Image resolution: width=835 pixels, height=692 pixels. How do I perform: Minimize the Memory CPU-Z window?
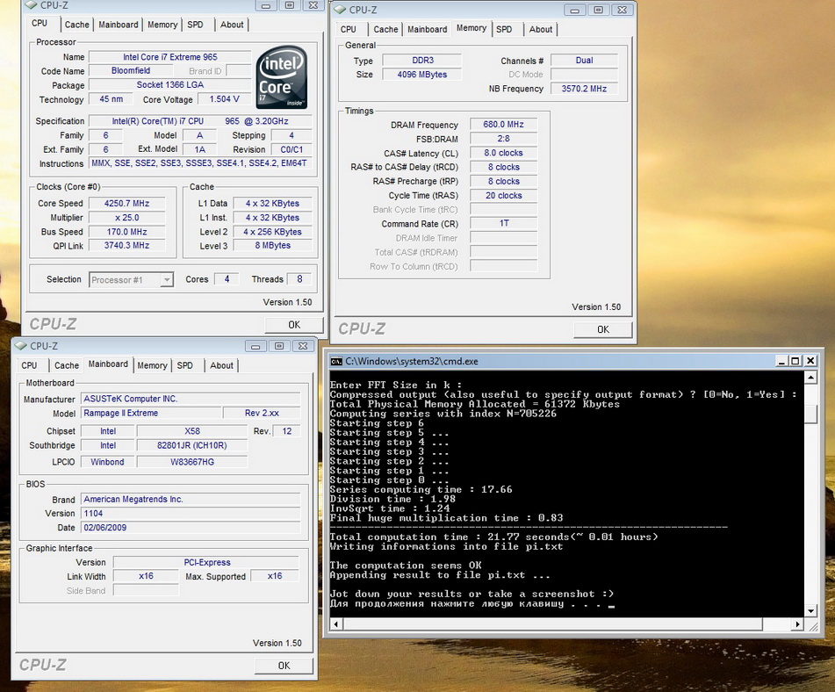coord(574,11)
